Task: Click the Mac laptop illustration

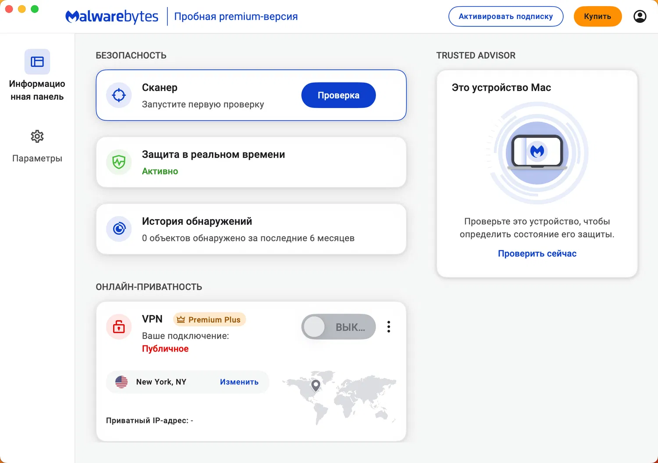Action: (x=537, y=153)
